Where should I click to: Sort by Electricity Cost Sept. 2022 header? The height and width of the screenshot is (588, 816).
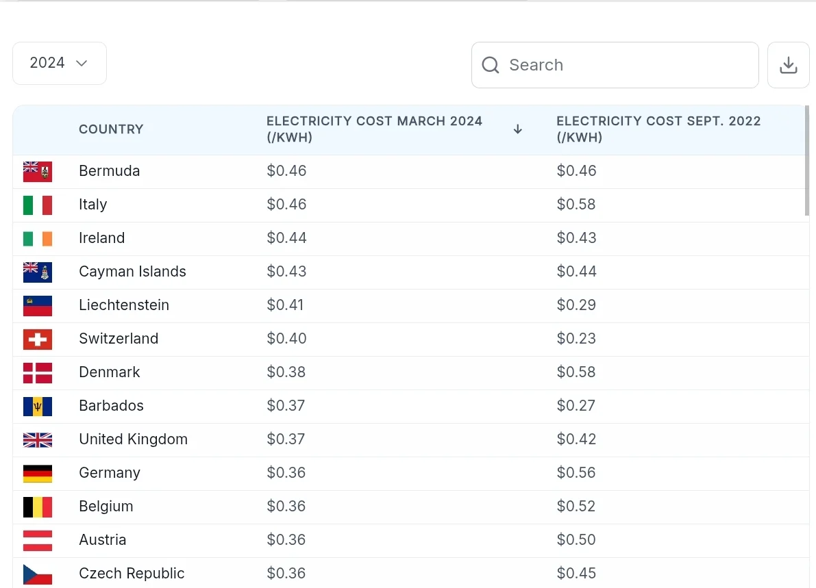click(658, 129)
